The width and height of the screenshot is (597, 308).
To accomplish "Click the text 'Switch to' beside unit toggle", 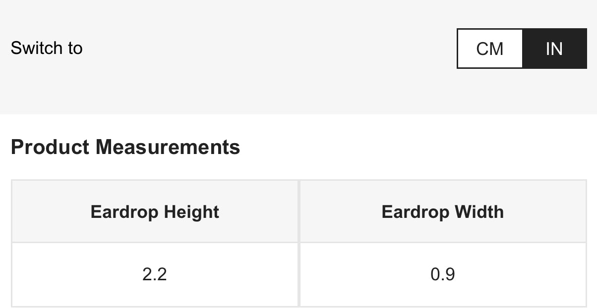I will coord(47,48).
